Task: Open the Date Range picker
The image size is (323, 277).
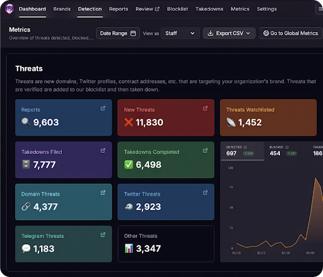Action: [118, 33]
